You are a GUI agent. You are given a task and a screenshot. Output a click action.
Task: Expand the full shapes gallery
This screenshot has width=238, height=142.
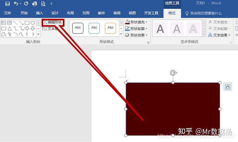38,34
